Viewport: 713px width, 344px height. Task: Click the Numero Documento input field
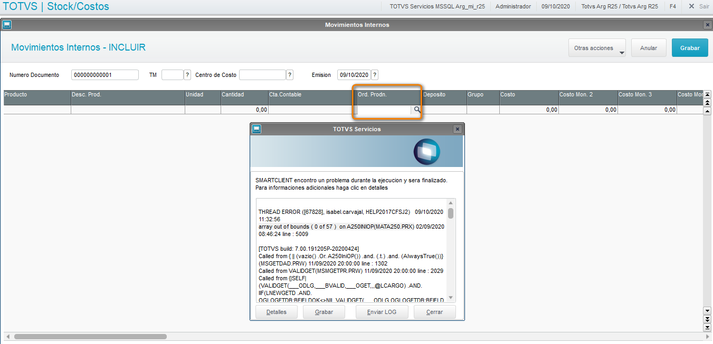point(105,75)
